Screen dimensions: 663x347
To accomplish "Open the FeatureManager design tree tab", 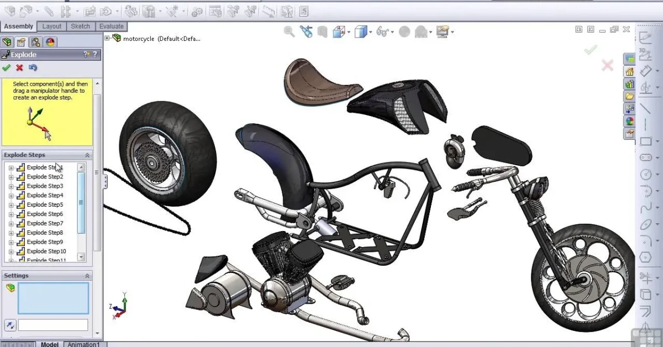I will click(7, 42).
